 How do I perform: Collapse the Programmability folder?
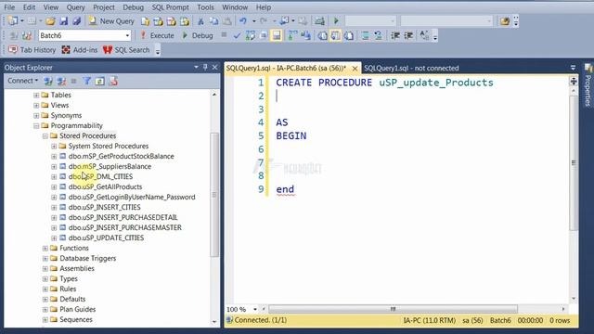(36, 126)
